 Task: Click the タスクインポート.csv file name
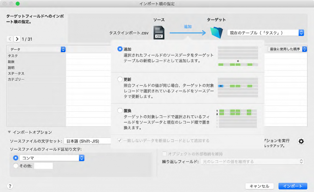tap(129, 33)
